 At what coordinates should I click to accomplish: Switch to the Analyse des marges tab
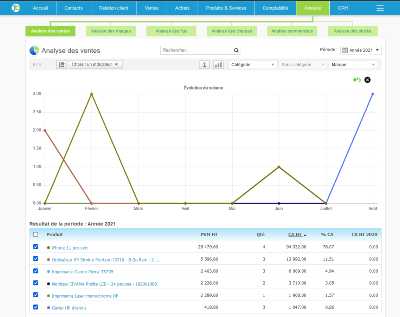tap(111, 31)
